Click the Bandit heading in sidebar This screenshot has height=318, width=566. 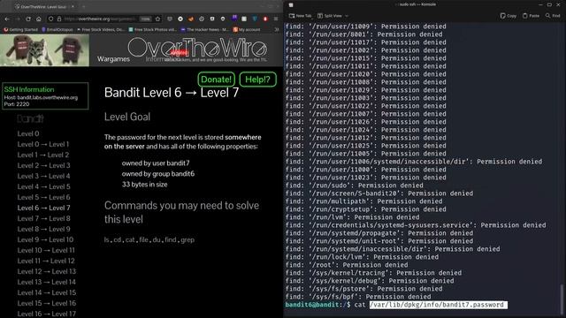(30, 118)
